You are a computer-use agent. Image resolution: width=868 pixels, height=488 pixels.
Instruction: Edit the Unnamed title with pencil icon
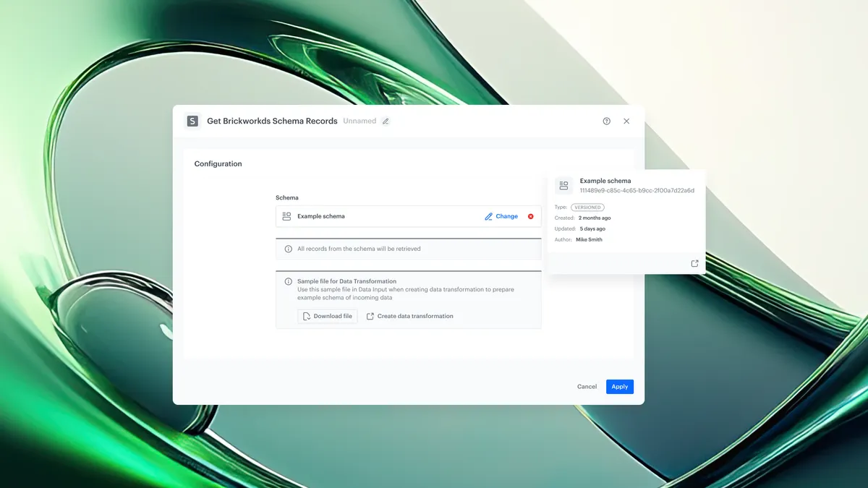pyautogui.click(x=386, y=121)
